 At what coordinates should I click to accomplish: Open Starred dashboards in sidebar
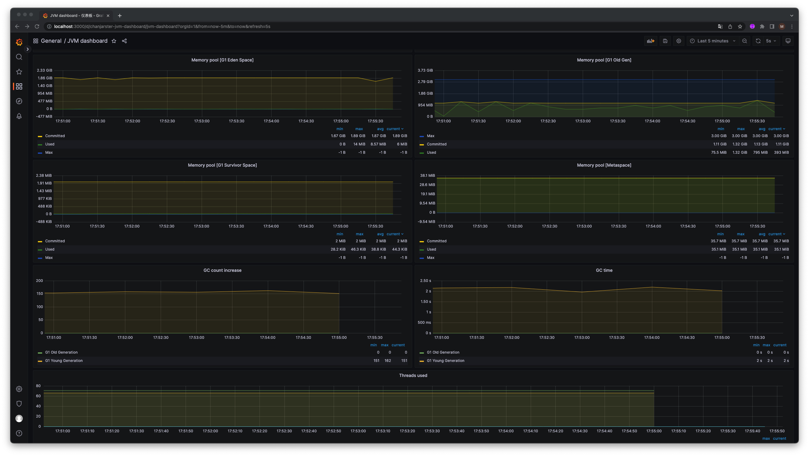point(19,72)
